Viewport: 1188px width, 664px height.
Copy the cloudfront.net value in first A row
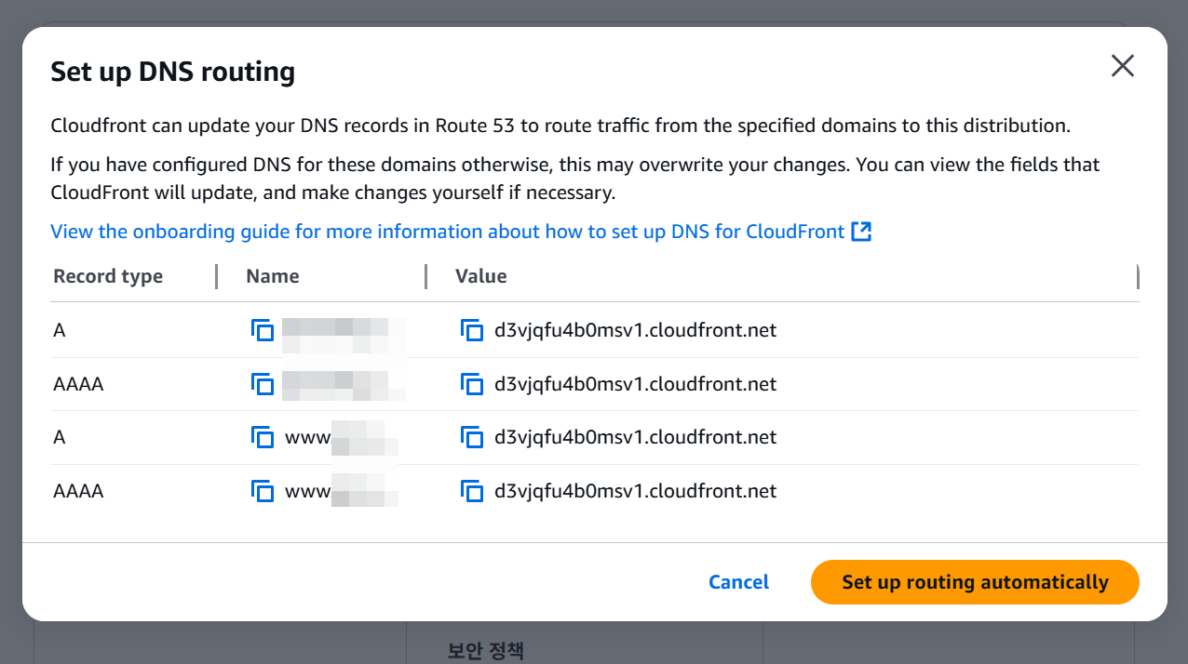point(472,330)
